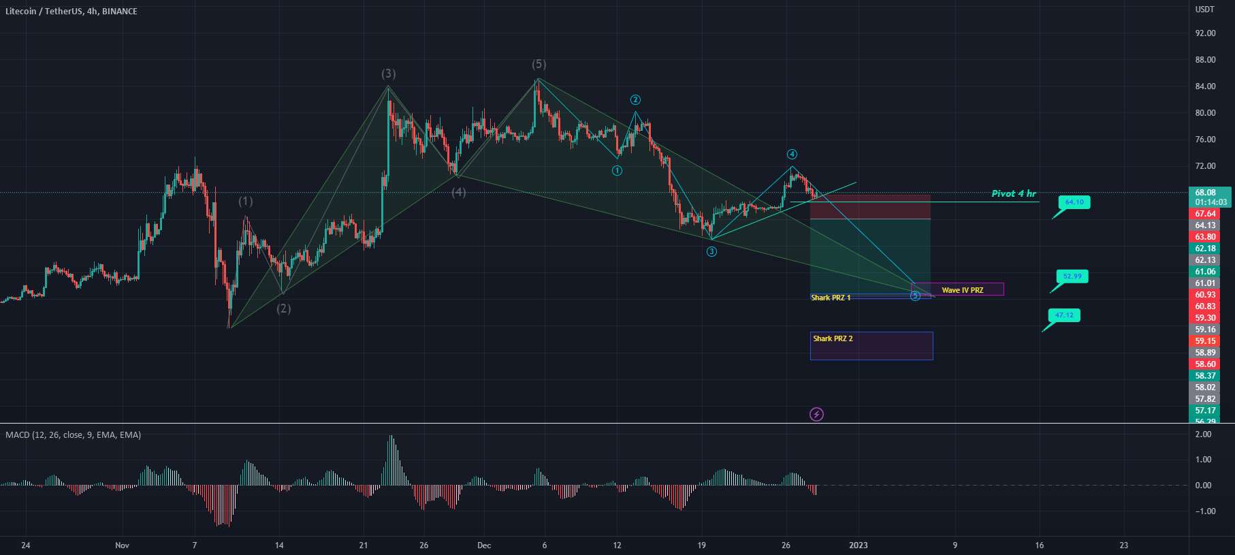Click the 23 date on time axis
The width and height of the screenshot is (1235, 555).
(x=1124, y=545)
